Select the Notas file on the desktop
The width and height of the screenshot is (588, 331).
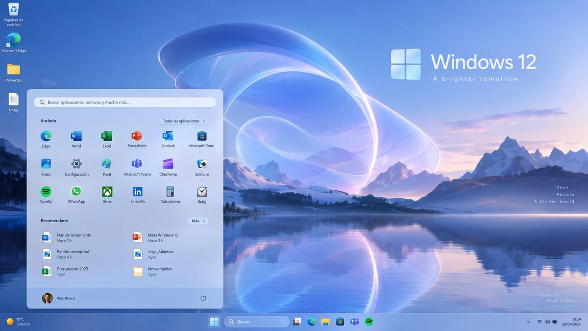click(14, 102)
